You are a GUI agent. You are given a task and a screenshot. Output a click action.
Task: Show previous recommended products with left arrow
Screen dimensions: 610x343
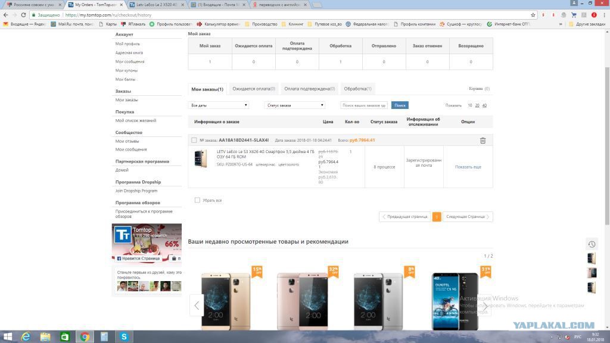(197, 305)
